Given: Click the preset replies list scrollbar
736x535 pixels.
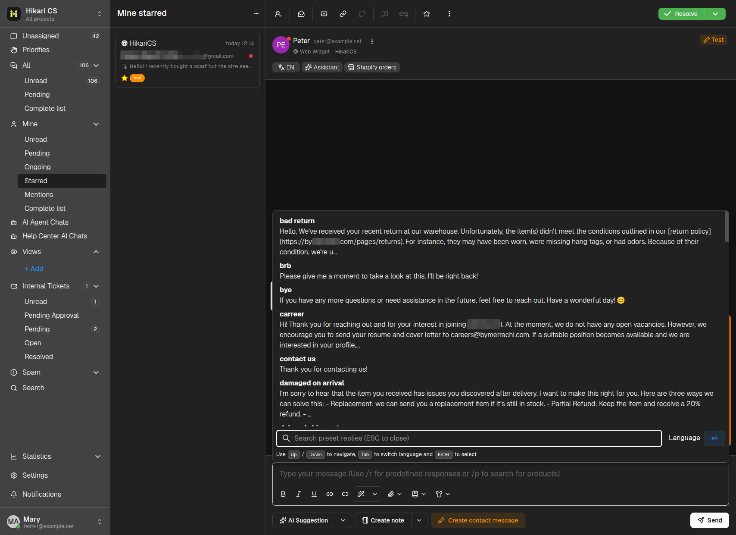Looking at the screenshot, I should (x=727, y=227).
